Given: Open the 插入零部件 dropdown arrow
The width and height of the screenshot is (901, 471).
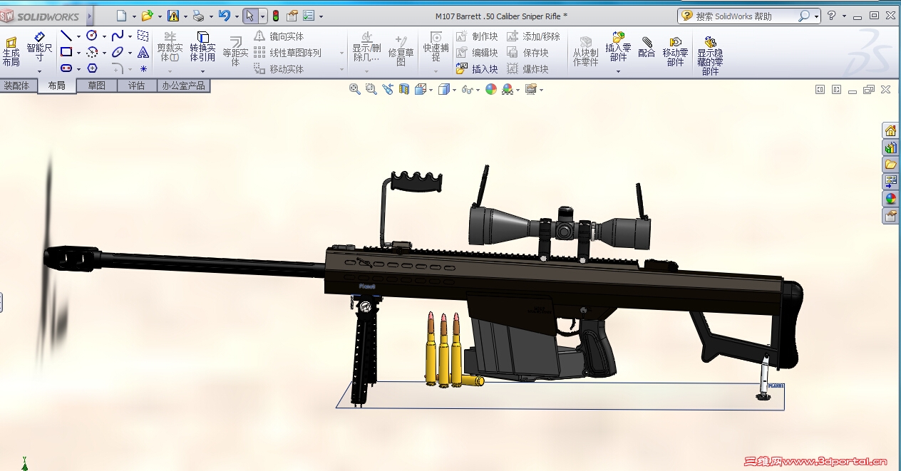Looking at the screenshot, I should click(618, 71).
